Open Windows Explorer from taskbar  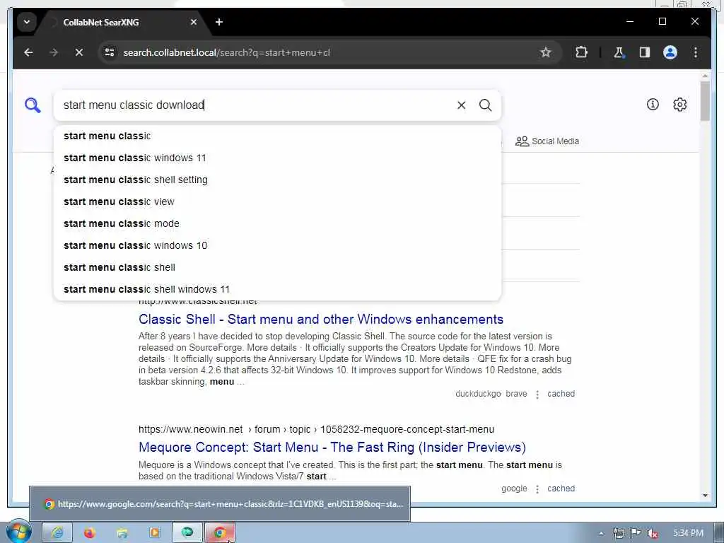122,533
